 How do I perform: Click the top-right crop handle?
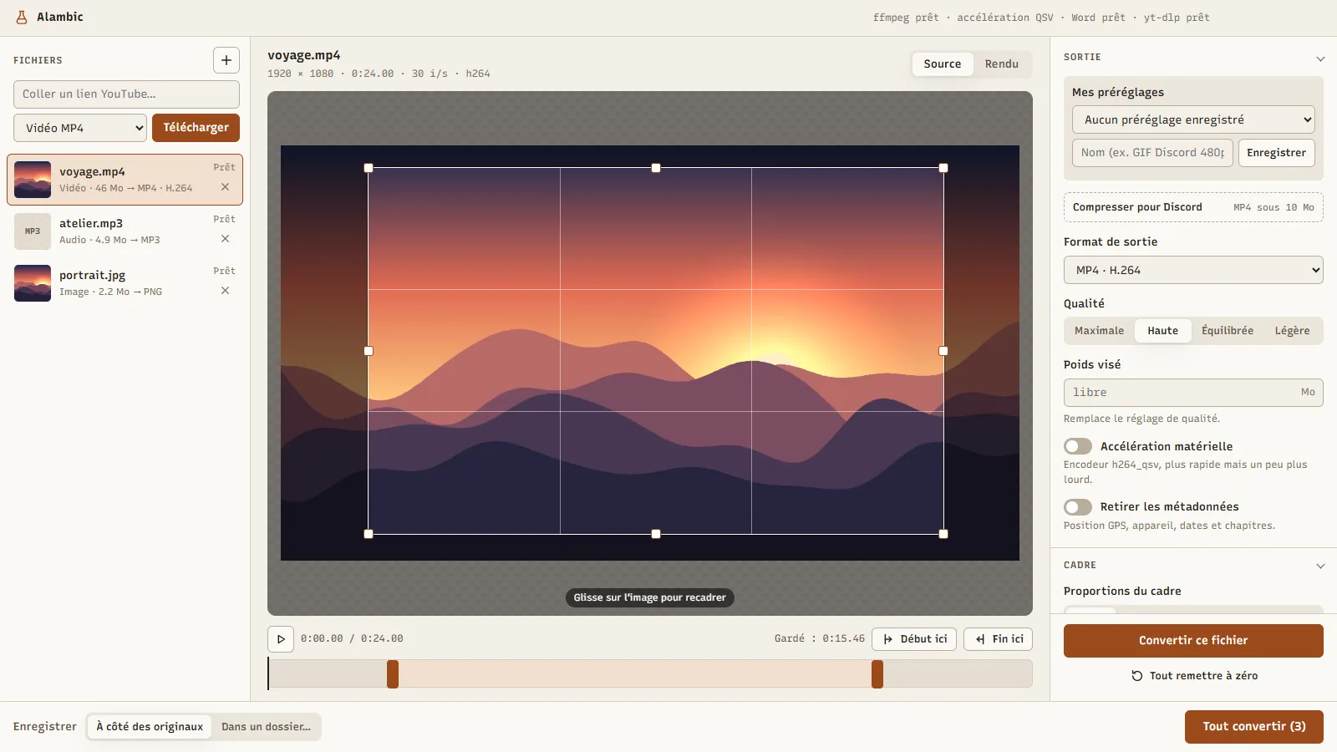tap(943, 168)
